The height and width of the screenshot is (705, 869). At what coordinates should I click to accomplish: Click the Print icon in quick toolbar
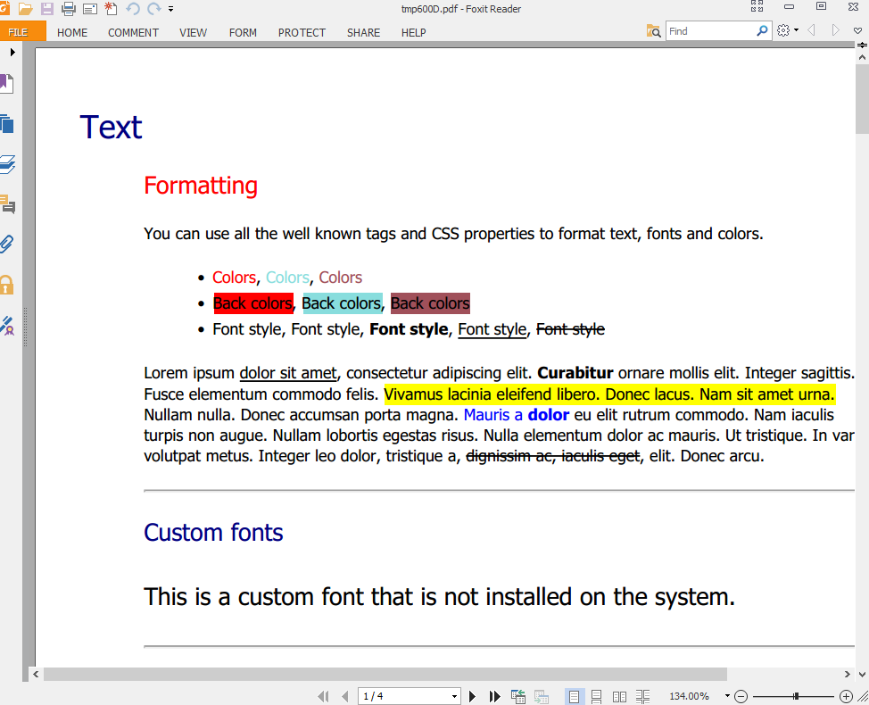pos(69,9)
